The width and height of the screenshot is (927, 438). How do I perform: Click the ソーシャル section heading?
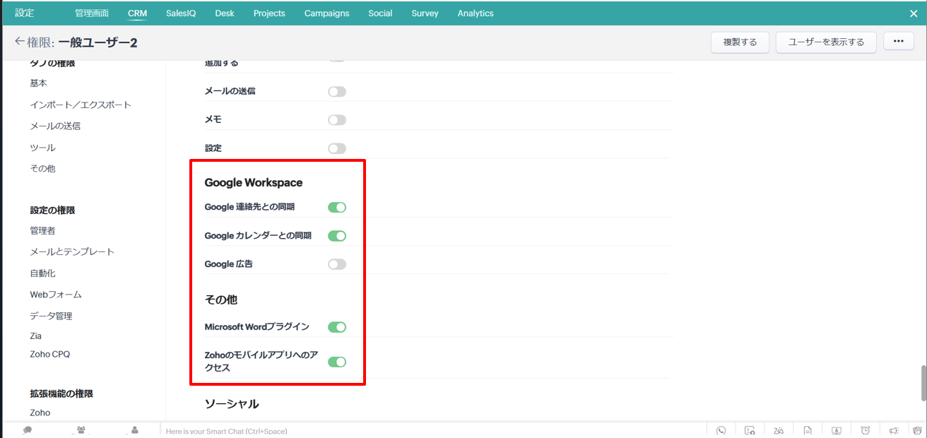(232, 404)
